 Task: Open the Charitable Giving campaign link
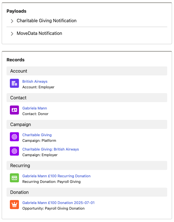coord(37,135)
